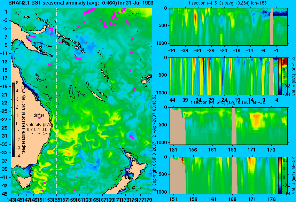The image size is (296, 202).
Task: Click the vel. E colorbar beside the lon=155 section
Action: point(280,76)
